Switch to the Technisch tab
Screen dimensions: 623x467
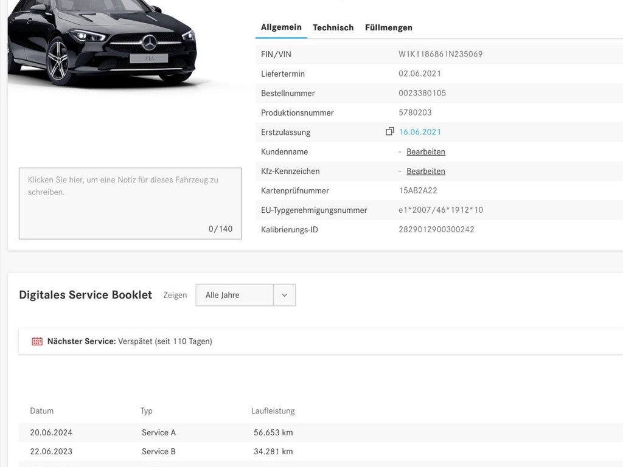pyautogui.click(x=333, y=27)
